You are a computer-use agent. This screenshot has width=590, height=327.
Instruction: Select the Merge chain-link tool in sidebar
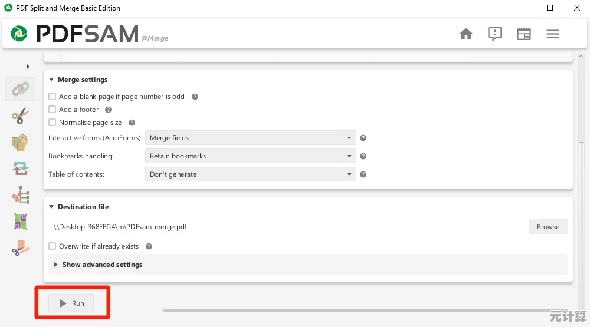pos(21,89)
